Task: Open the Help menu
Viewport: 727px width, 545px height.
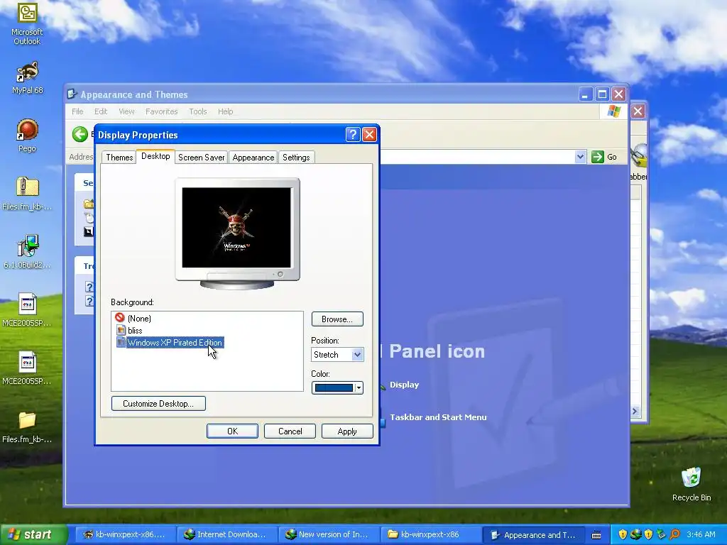Action: coord(225,111)
